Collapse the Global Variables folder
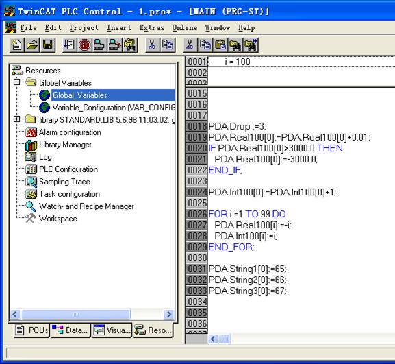Viewport: 395px width, 364px height. coord(17,82)
